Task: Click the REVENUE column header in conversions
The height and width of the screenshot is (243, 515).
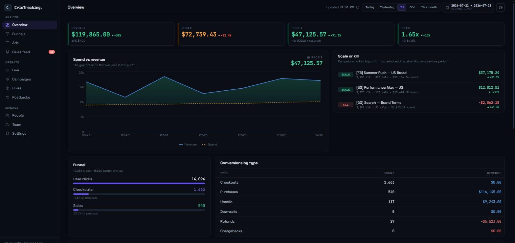Action: pyautogui.click(x=494, y=173)
